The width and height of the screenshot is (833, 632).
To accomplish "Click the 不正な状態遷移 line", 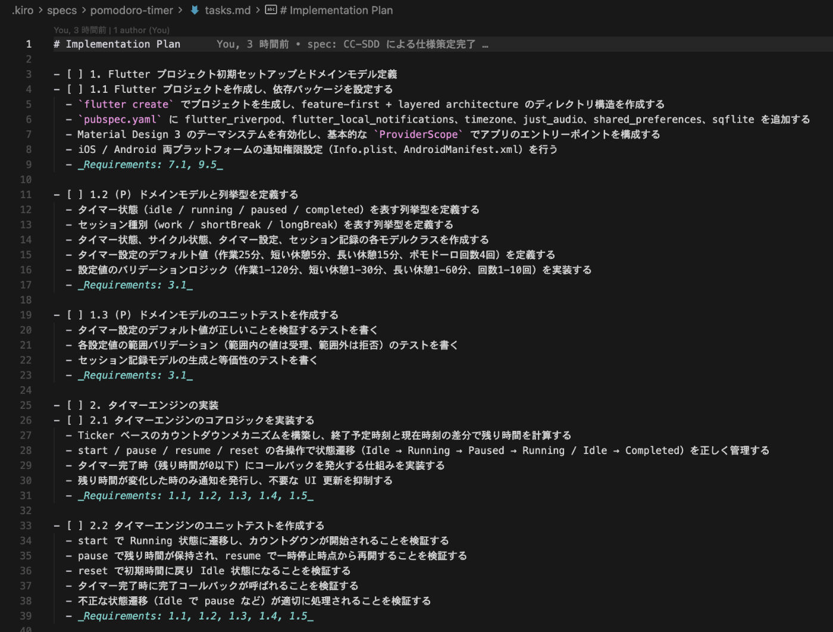I will pyautogui.click(x=249, y=601).
